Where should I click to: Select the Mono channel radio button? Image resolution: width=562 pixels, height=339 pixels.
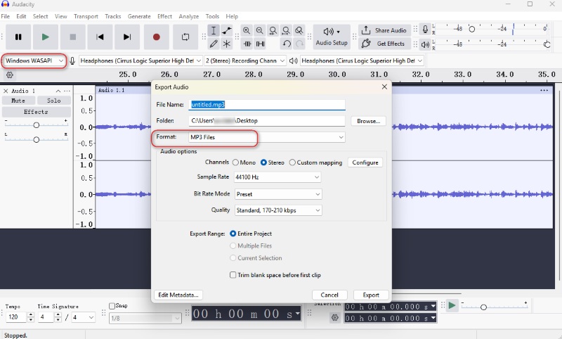pos(235,162)
